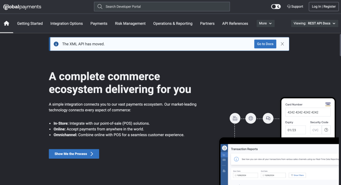Screen dimensions: 341x185
Task: Click the info icon in XML API banner
Action: (x=56, y=44)
